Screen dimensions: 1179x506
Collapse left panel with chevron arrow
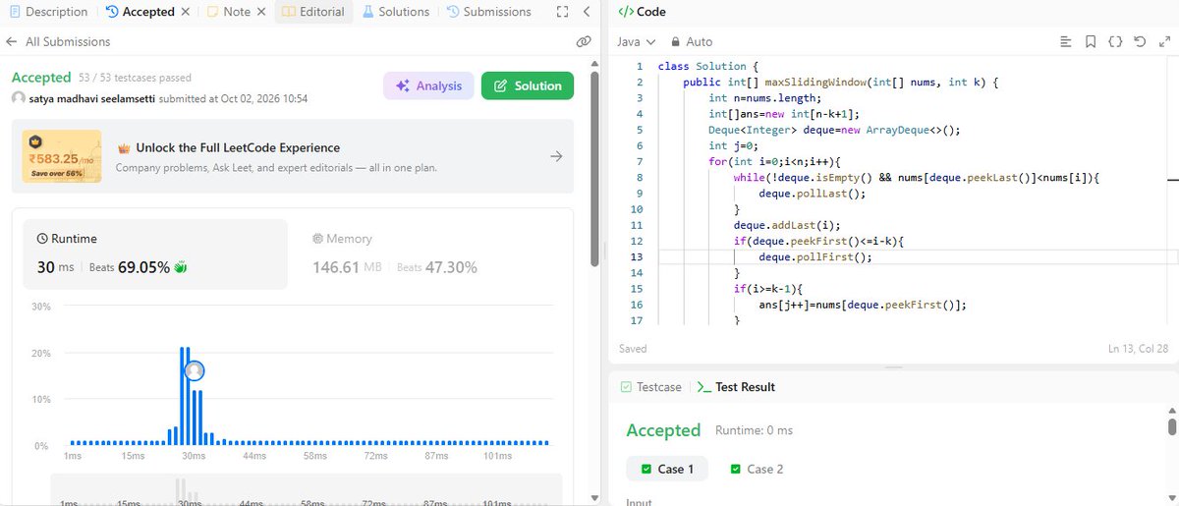point(586,12)
